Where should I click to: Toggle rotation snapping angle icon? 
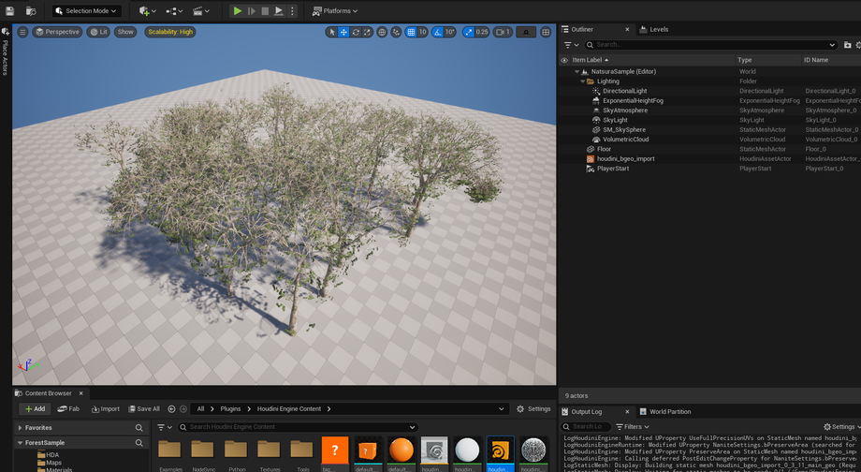(437, 32)
